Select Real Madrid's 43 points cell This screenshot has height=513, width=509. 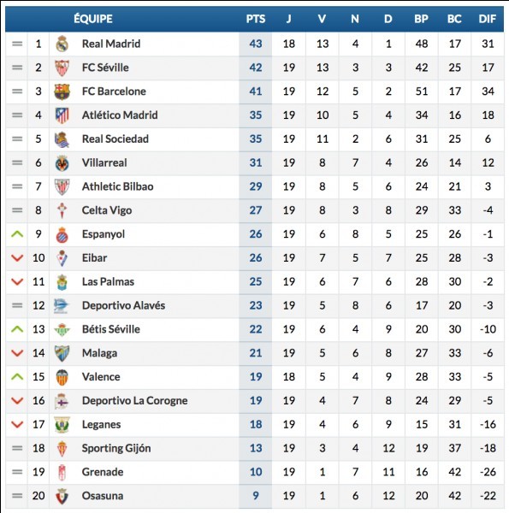(256, 44)
